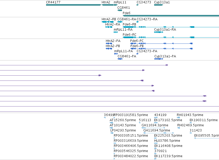Click the HL03786.5prime label
Image resolution: width=219 pixels, height=160 pixels.
tap(167, 141)
